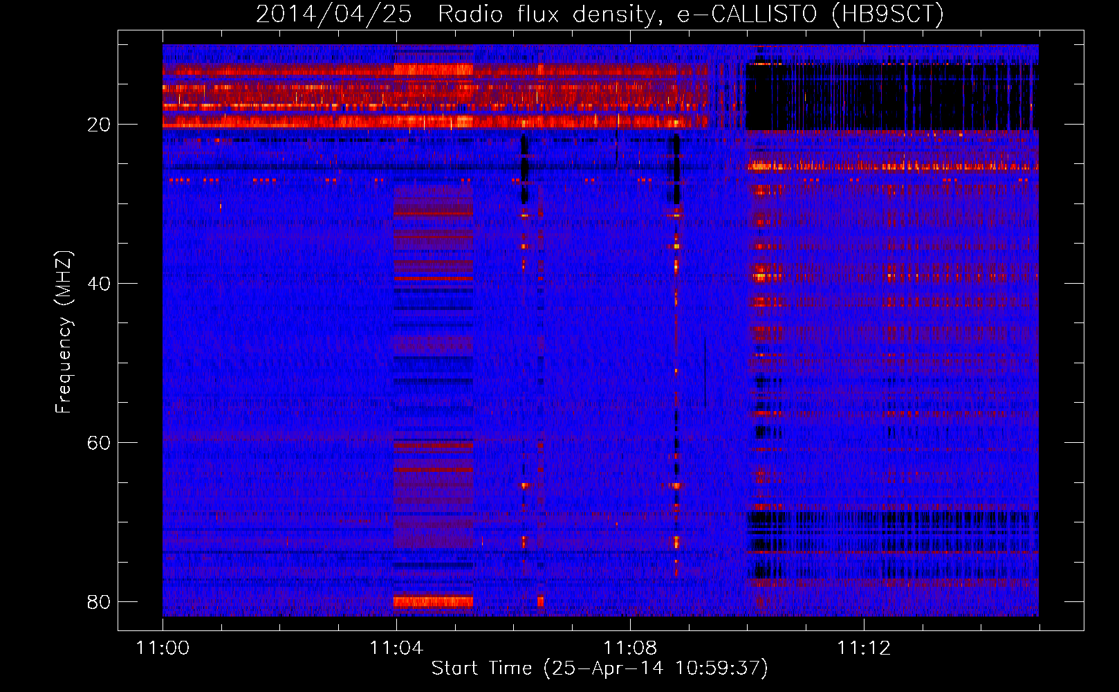Image resolution: width=1119 pixels, height=692 pixels.
Task: Click the Start Time axis label
Action: 600,668
